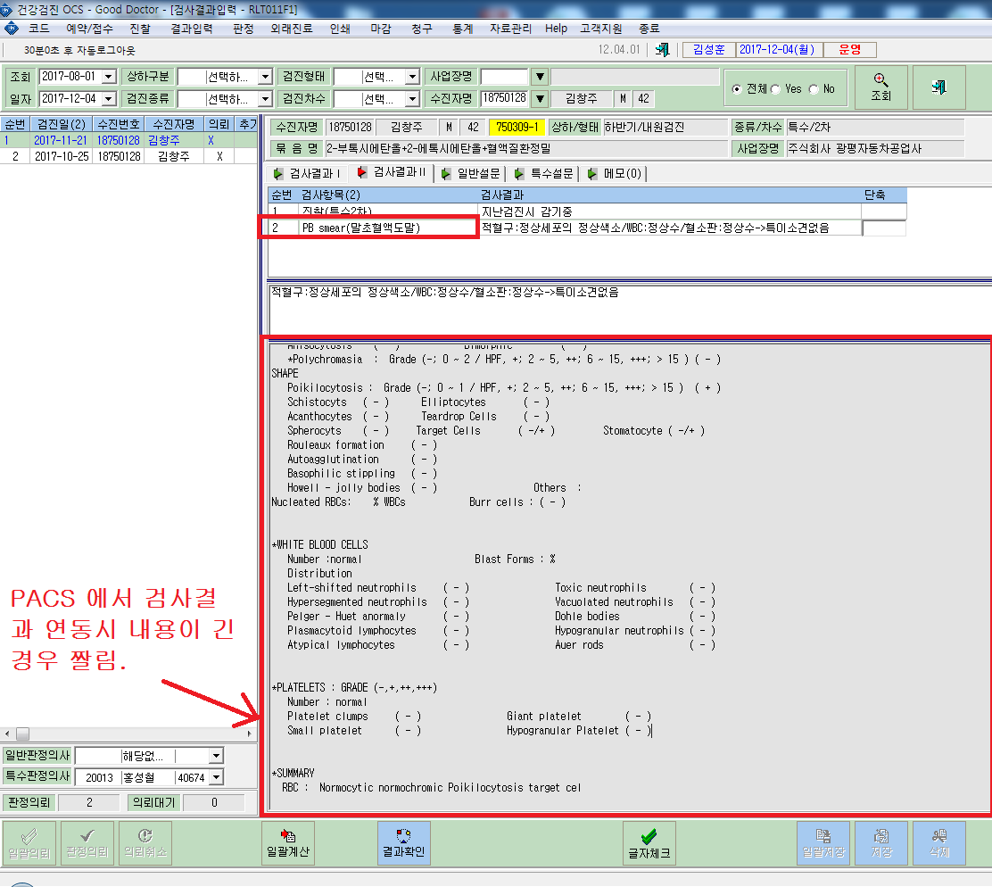
Task: Click the 조회 magnifier search button
Action: tap(880, 87)
